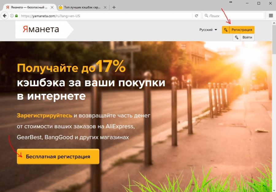Click the Бесплатная регистрация button

[58, 156]
